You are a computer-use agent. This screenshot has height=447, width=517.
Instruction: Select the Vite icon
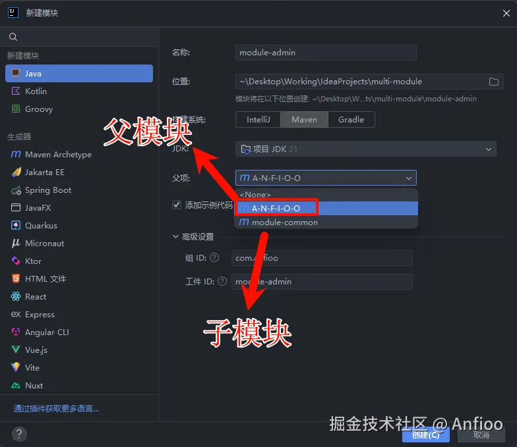(x=16, y=367)
